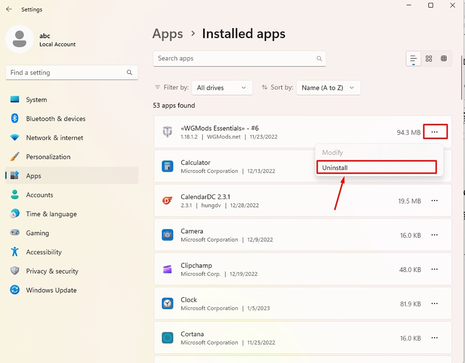Click the Bluetooth icon in sidebar
This screenshot has height=363, width=465.
15,118
